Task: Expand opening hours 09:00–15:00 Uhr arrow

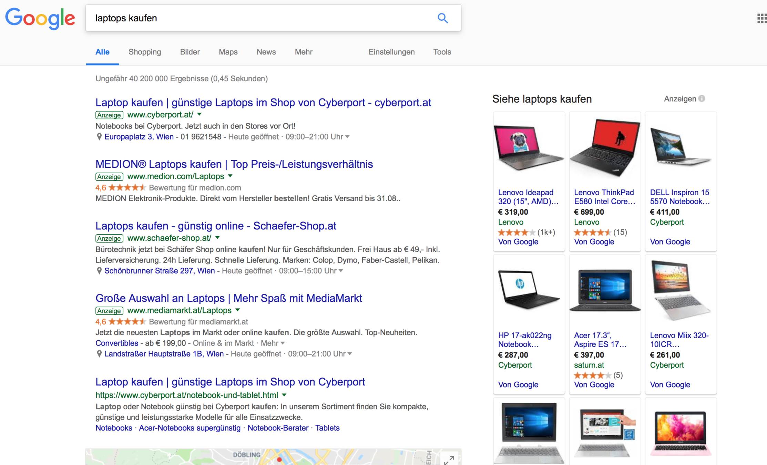Action: click(x=340, y=271)
